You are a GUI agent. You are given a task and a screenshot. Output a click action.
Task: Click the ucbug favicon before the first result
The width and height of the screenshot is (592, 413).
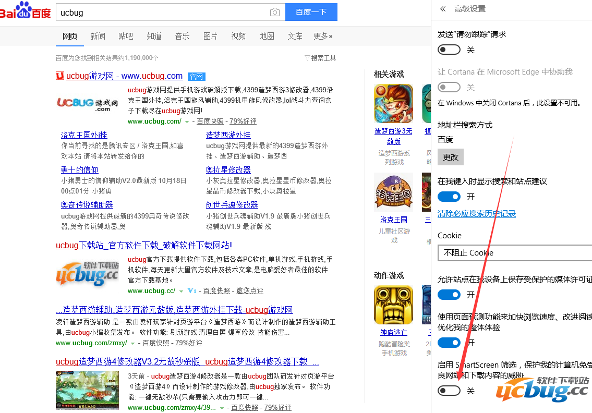(60, 76)
